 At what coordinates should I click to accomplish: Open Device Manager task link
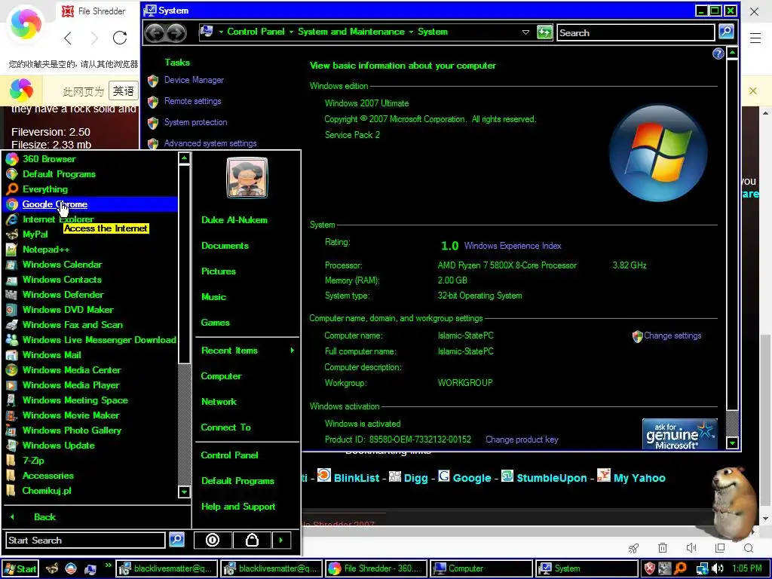194,80
